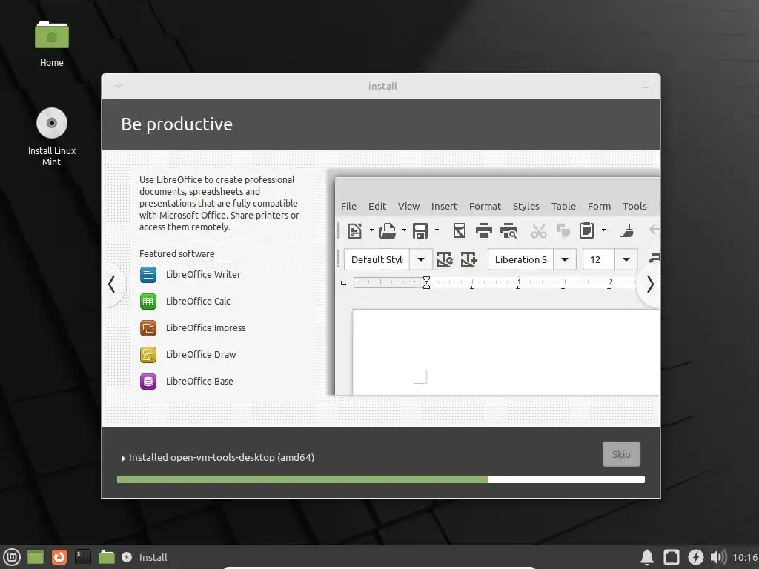This screenshot has width=759, height=569.
Task: Open the Paste dropdown arrow
Action: pos(603,231)
